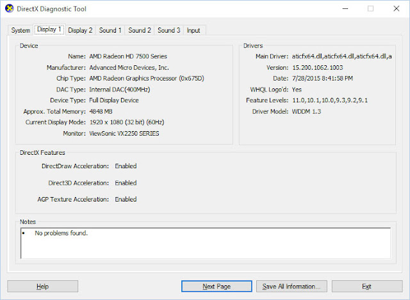Switch to the Sound 3 tab
The width and height of the screenshot is (410, 300).
pos(168,30)
